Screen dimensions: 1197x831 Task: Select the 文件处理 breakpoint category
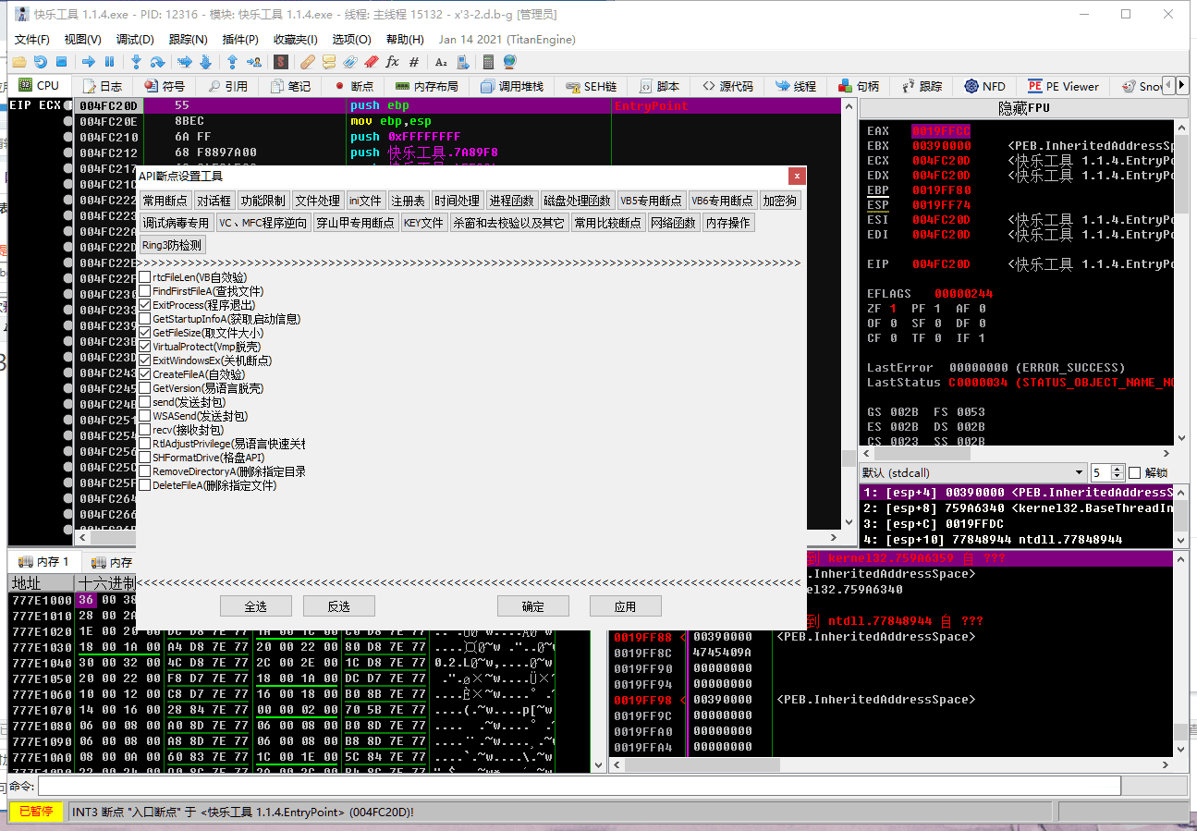[318, 201]
